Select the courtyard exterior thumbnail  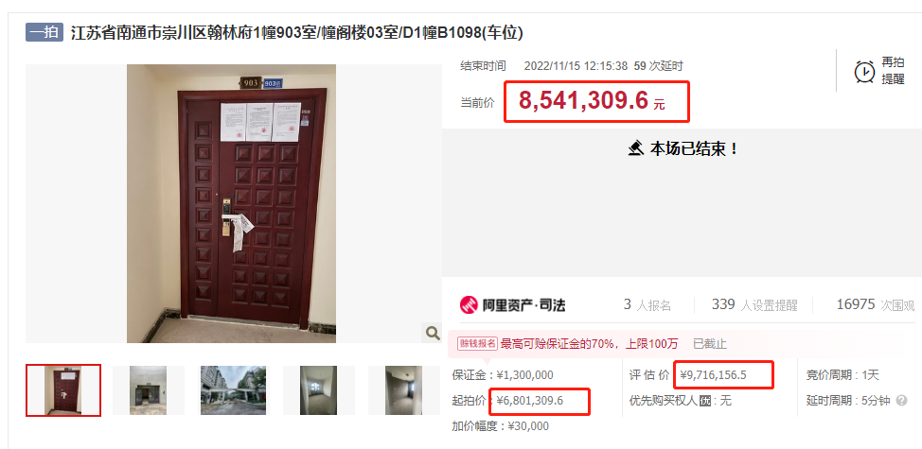coord(234,390)
